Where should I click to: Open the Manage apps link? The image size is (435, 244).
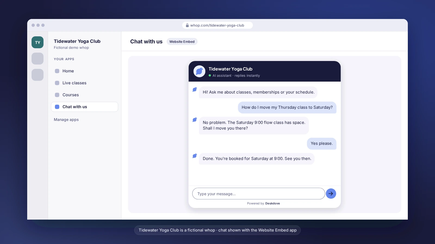[66, 120]
